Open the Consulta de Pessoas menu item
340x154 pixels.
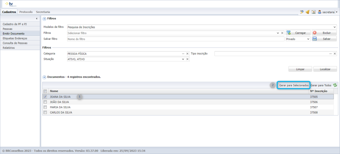pyautogui.click(x=20, y=43)
